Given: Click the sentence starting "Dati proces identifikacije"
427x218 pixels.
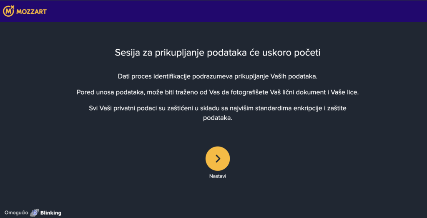Looking at the screenshot, I should (x=218, y=76).
